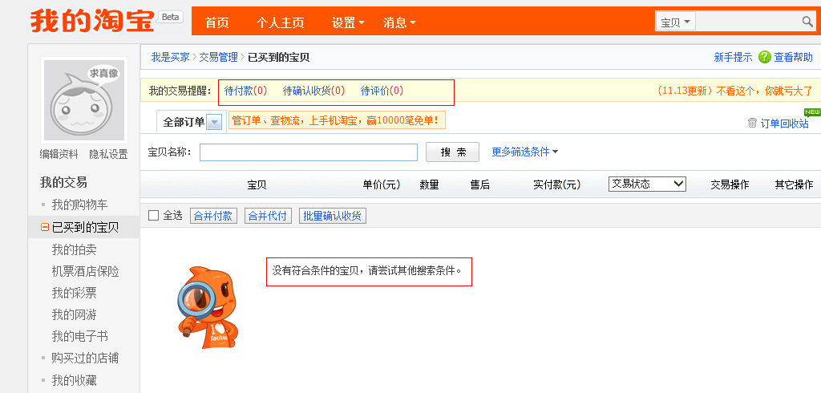
Task: Click the 搜索 button
Action: [x=452, y=152]
